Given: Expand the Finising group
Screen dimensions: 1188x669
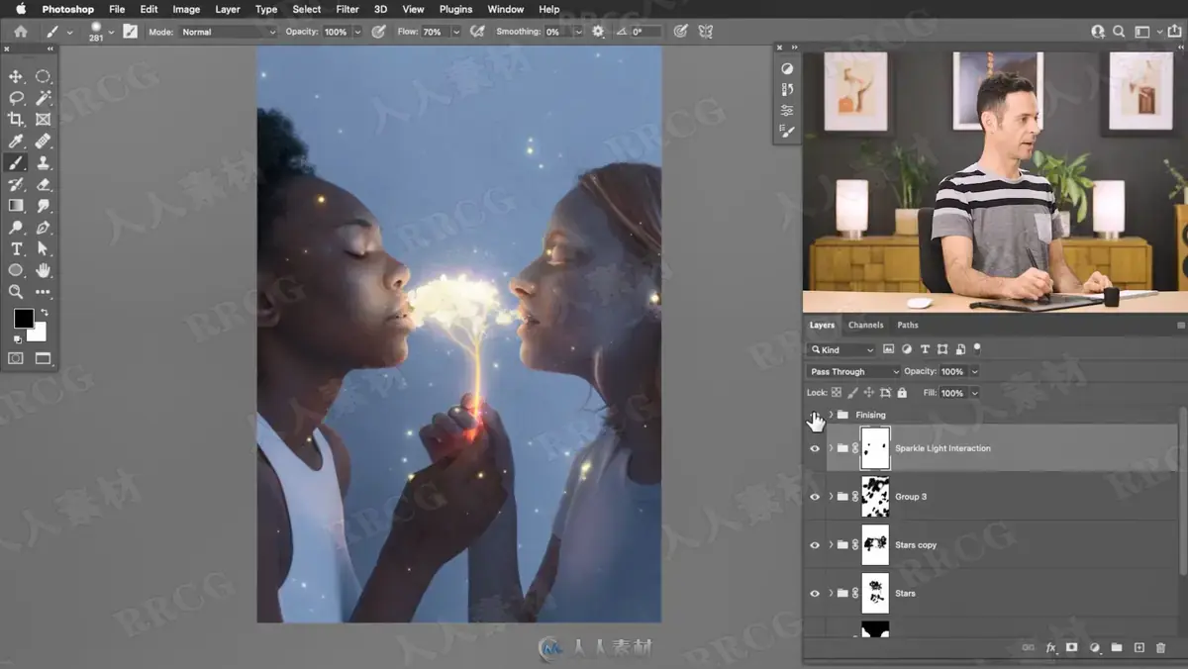Looking at the screenshot, I should pos(831,415).
